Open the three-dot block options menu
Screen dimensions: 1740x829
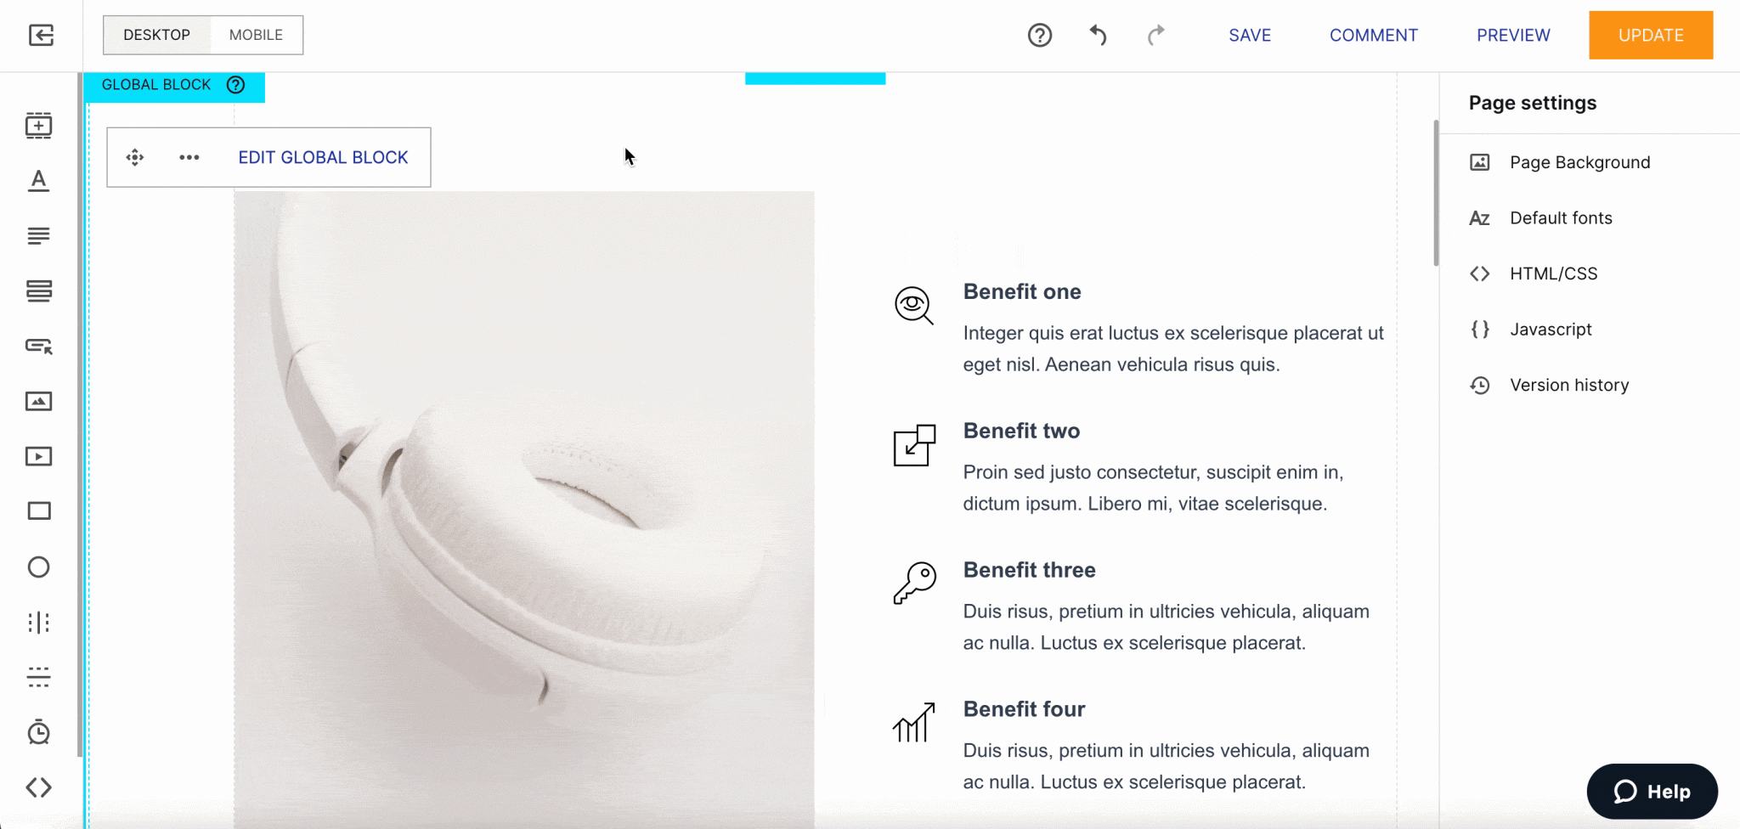click(189, 157)
